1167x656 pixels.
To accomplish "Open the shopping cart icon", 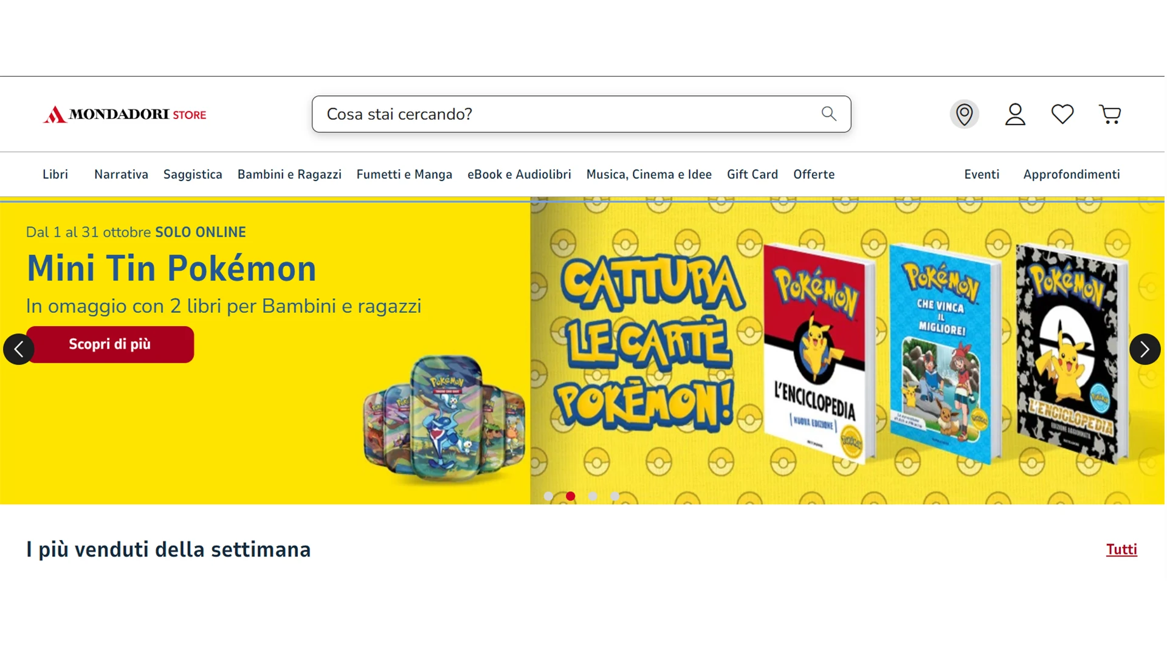I will tap(1110, 114).
